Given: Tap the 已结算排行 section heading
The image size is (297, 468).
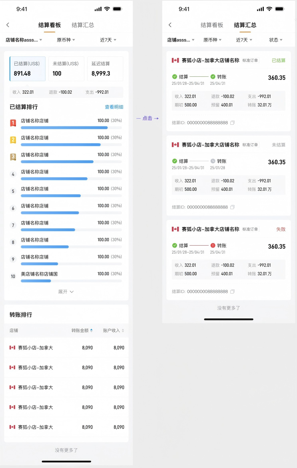Looking at the screenshot, I should 24,107.
